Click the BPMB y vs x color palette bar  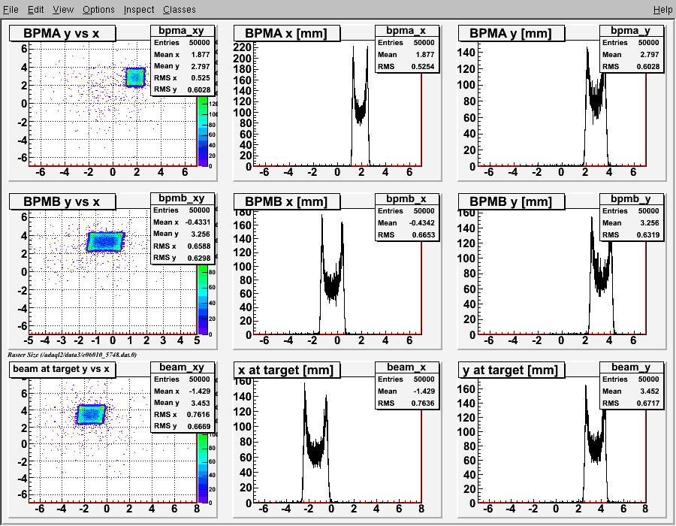(203, 299)
